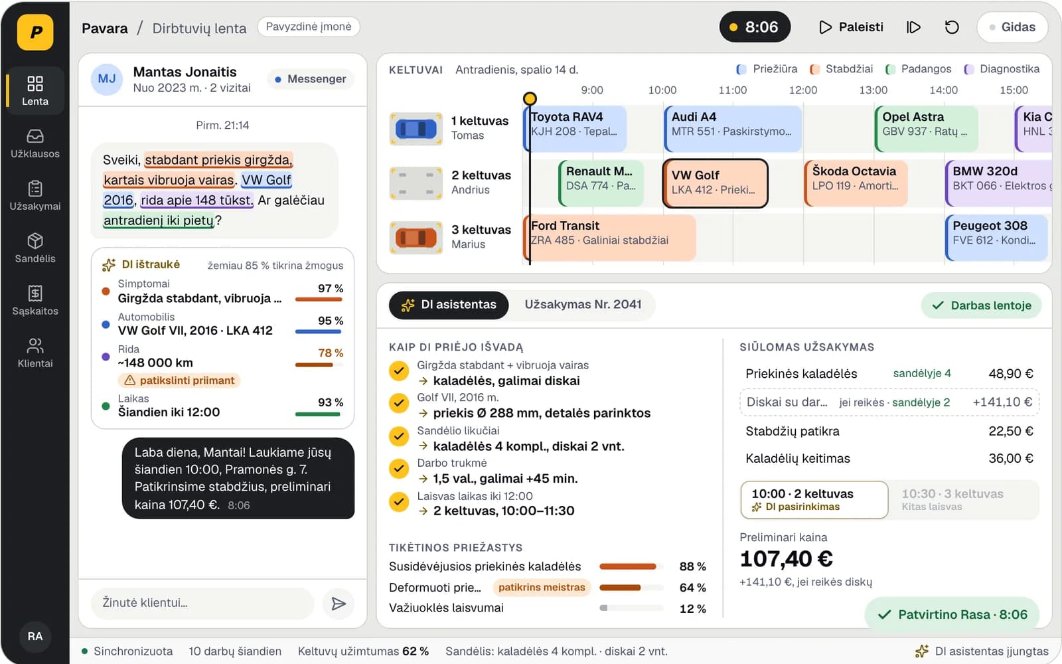
Task: Open Užklausos inbox in sidebar
Action: click(35, 143)
